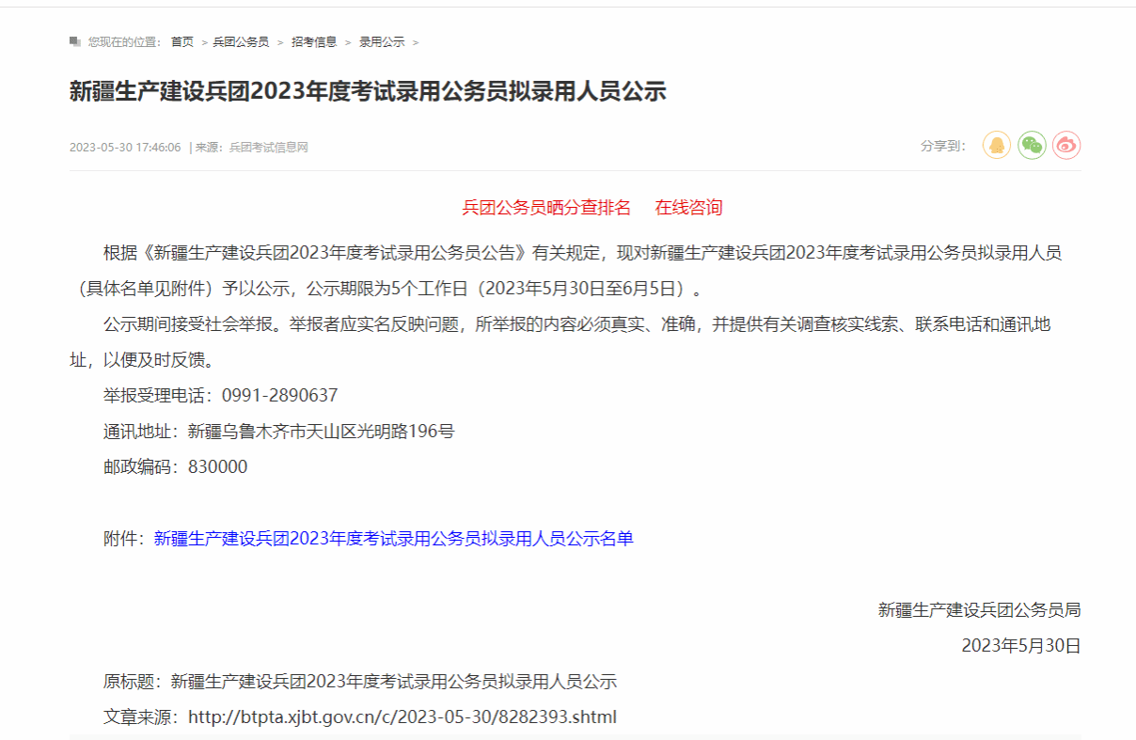Image resolution: width=1136 pixels, height=740 pixels.
Task: Click the 文章来源 btpta.xjbt.gov.cn URL
Action: (x=402, y=717)
